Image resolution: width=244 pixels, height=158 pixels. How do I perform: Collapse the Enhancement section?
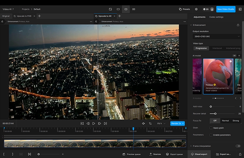[191, 25]
